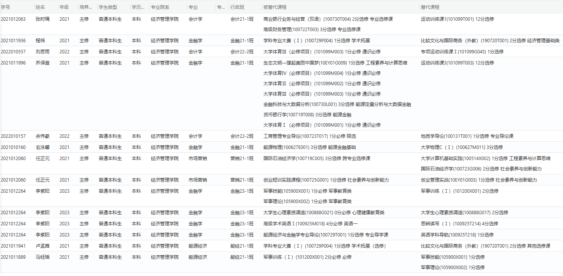Select student ID 2021012063 cell

pos(13,19)
